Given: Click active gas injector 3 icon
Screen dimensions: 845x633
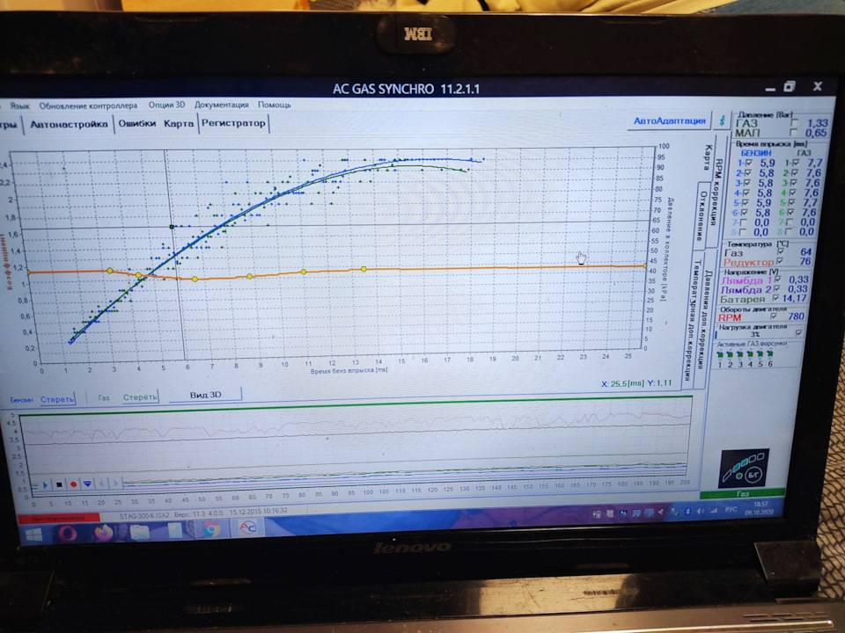Looking at the screenshot, I should pyautogui.click(x=739, y=354).
